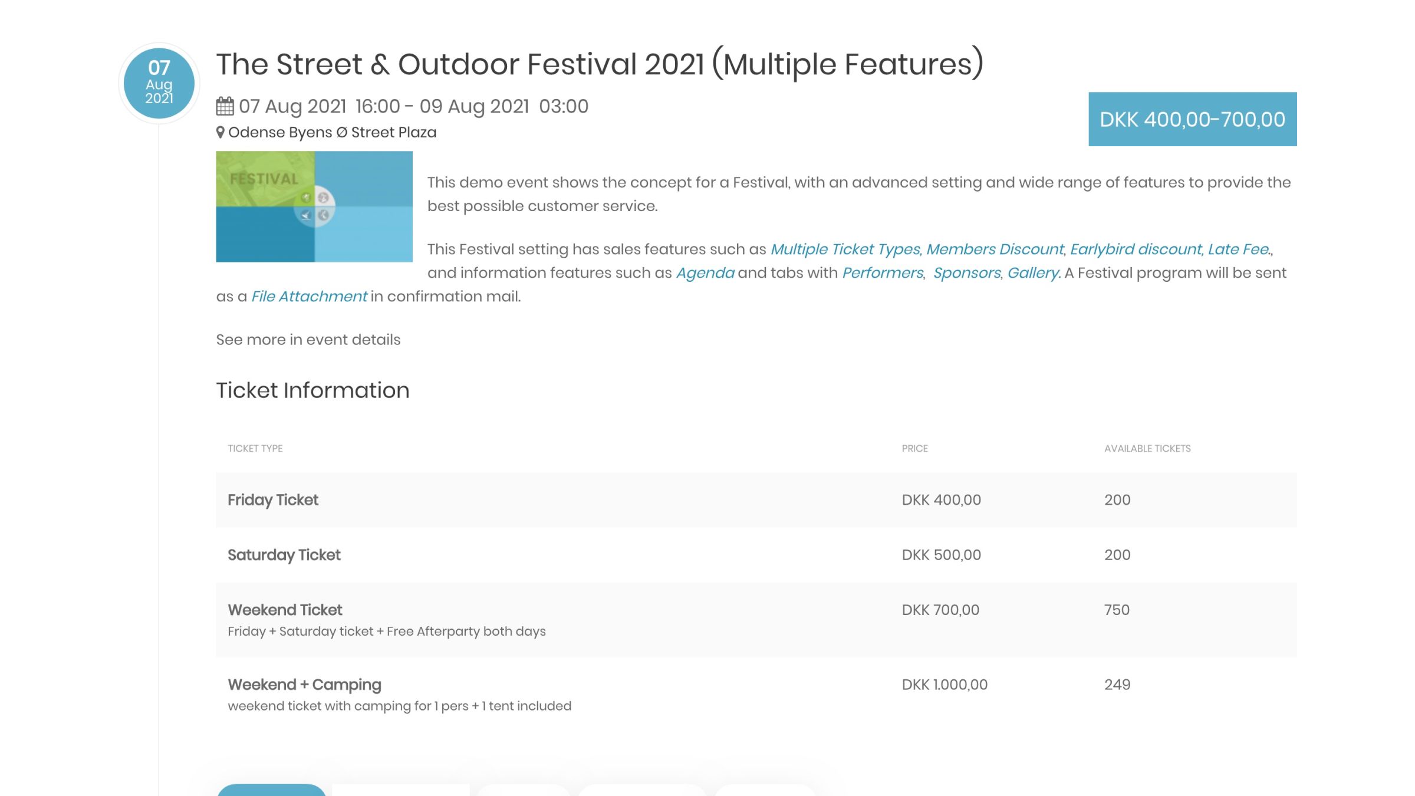Select the Friday Ticket row label

tap(273, 500)
